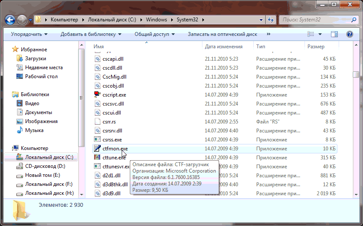Click the search System32 input field
Image resolution: width=363 pixels, height=226 pixels.
click(316, 20)
